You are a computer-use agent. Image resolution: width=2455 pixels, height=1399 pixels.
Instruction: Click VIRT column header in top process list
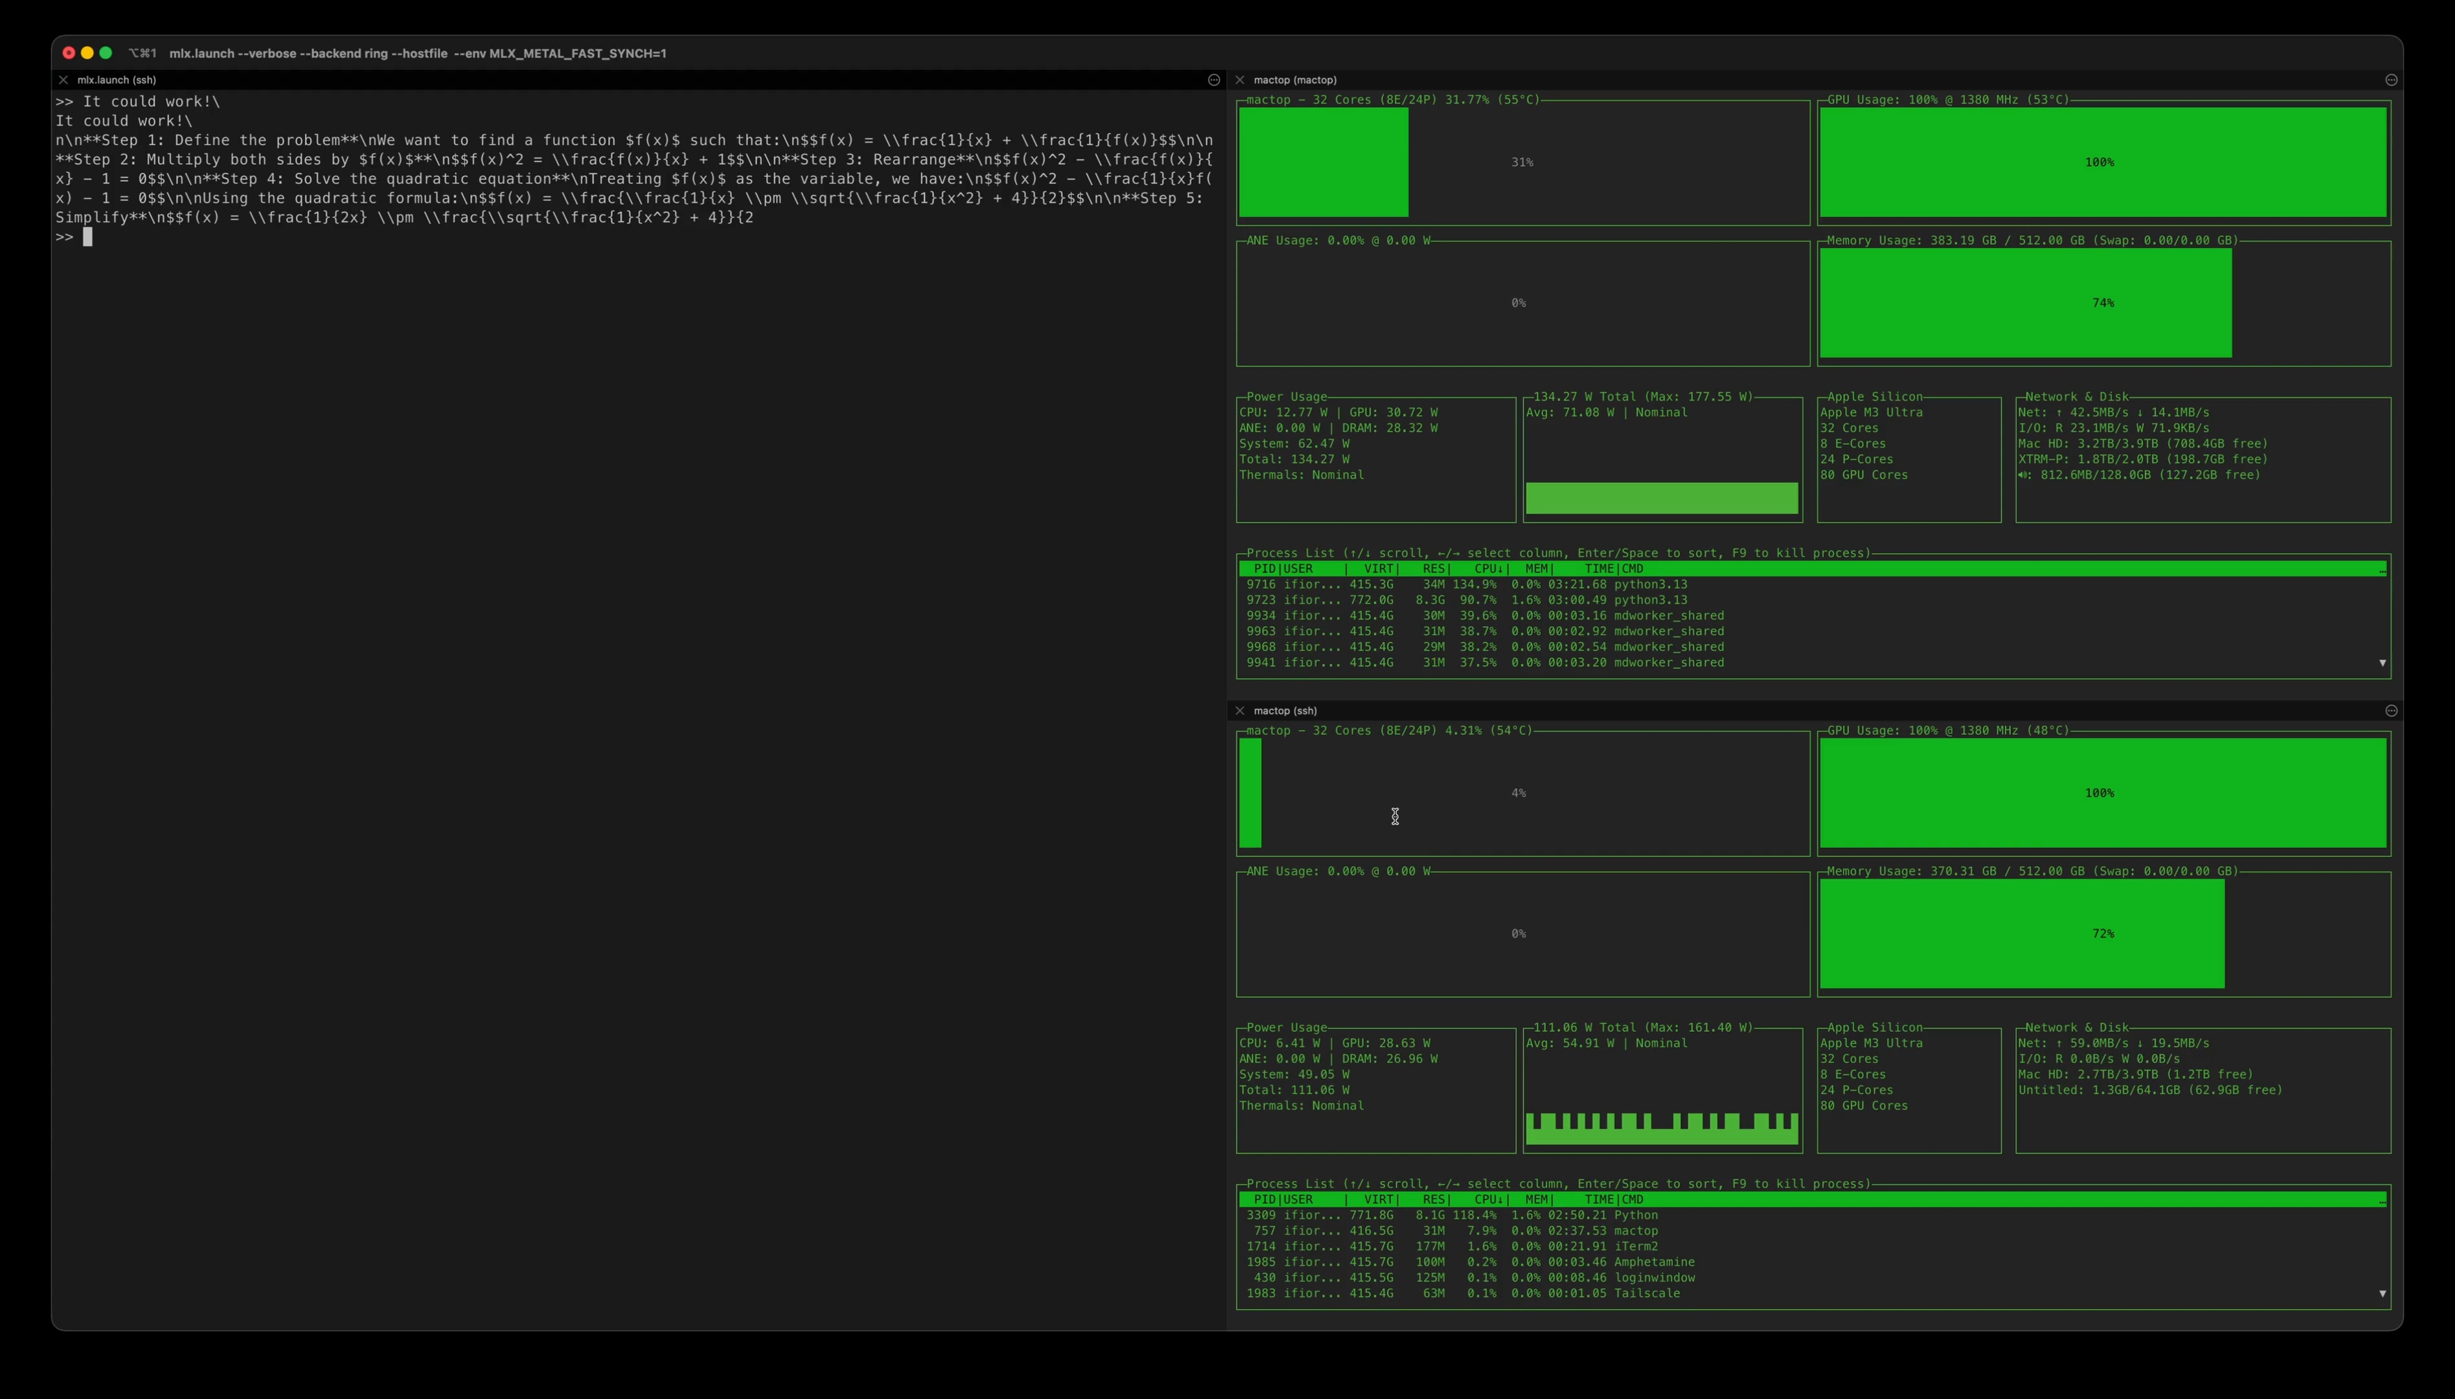1379,569
